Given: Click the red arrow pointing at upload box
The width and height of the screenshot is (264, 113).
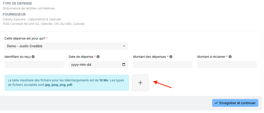Looking at the screenshot, I should [163, 84].
